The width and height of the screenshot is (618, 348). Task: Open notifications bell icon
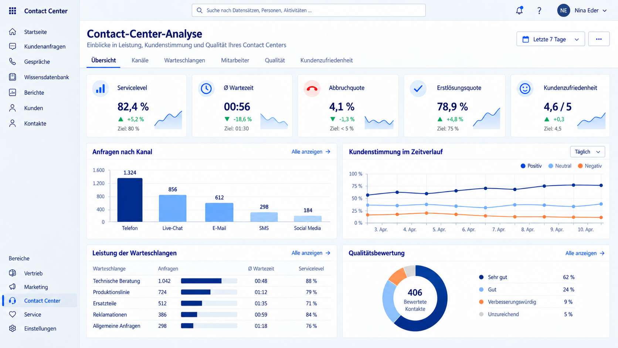519,10
